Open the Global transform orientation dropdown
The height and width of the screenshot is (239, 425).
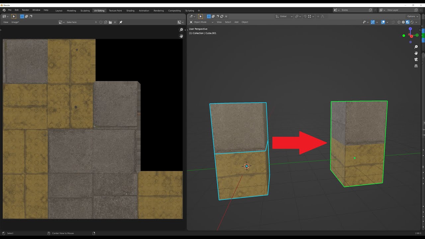point(284,16)
